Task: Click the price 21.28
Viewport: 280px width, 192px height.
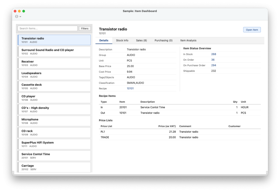Action: click(172, 132)
